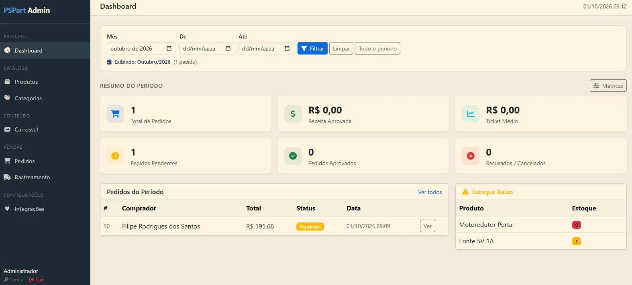Click the PSPart Admin logo
Viewport: 632px width, 285px height.
point(27,10)
